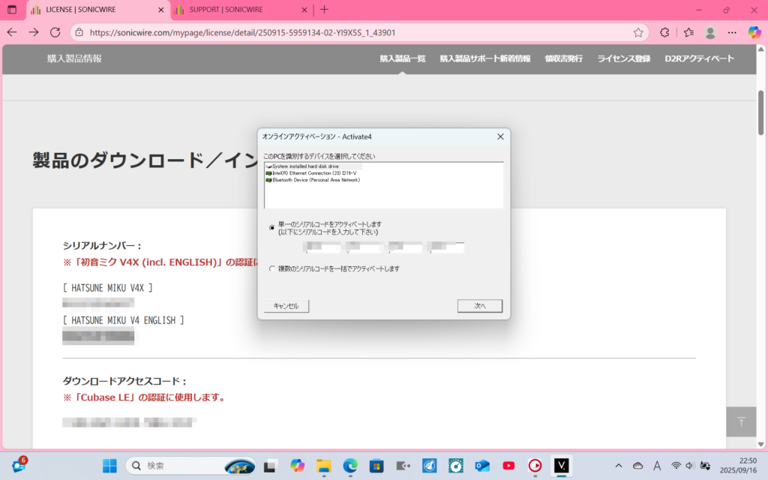Open ライセンス登録 in the page navigation

coord(623,58)
